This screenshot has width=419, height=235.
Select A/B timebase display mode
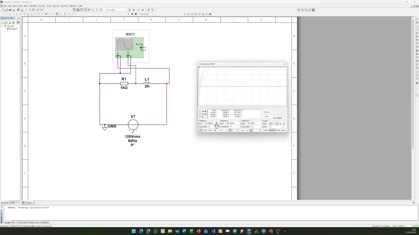(215, 130)
